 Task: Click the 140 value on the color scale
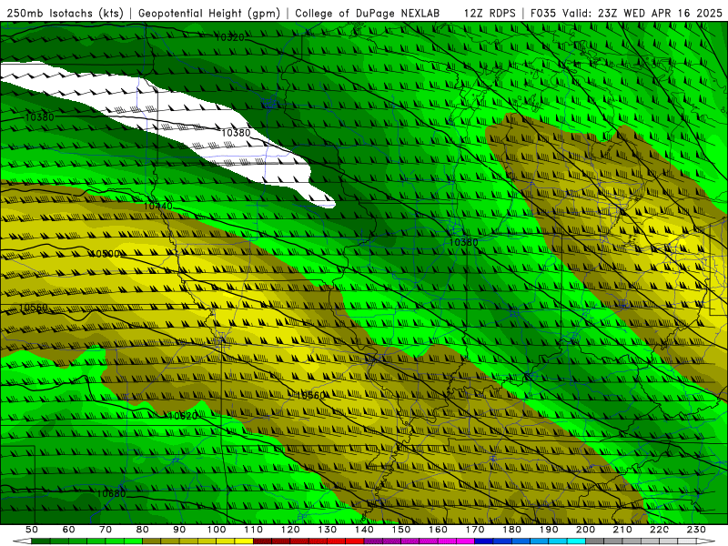364,530
